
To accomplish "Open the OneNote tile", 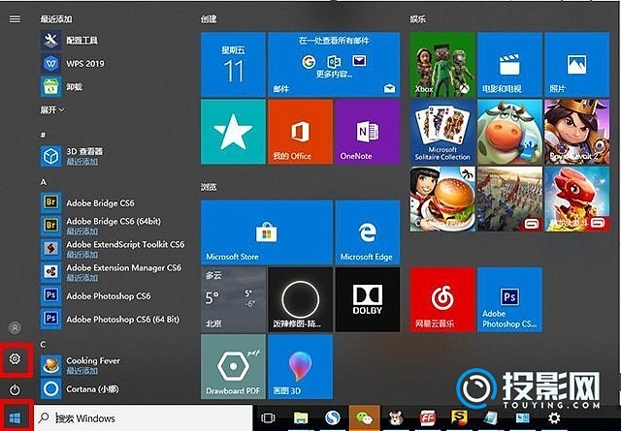I will 368,132.
